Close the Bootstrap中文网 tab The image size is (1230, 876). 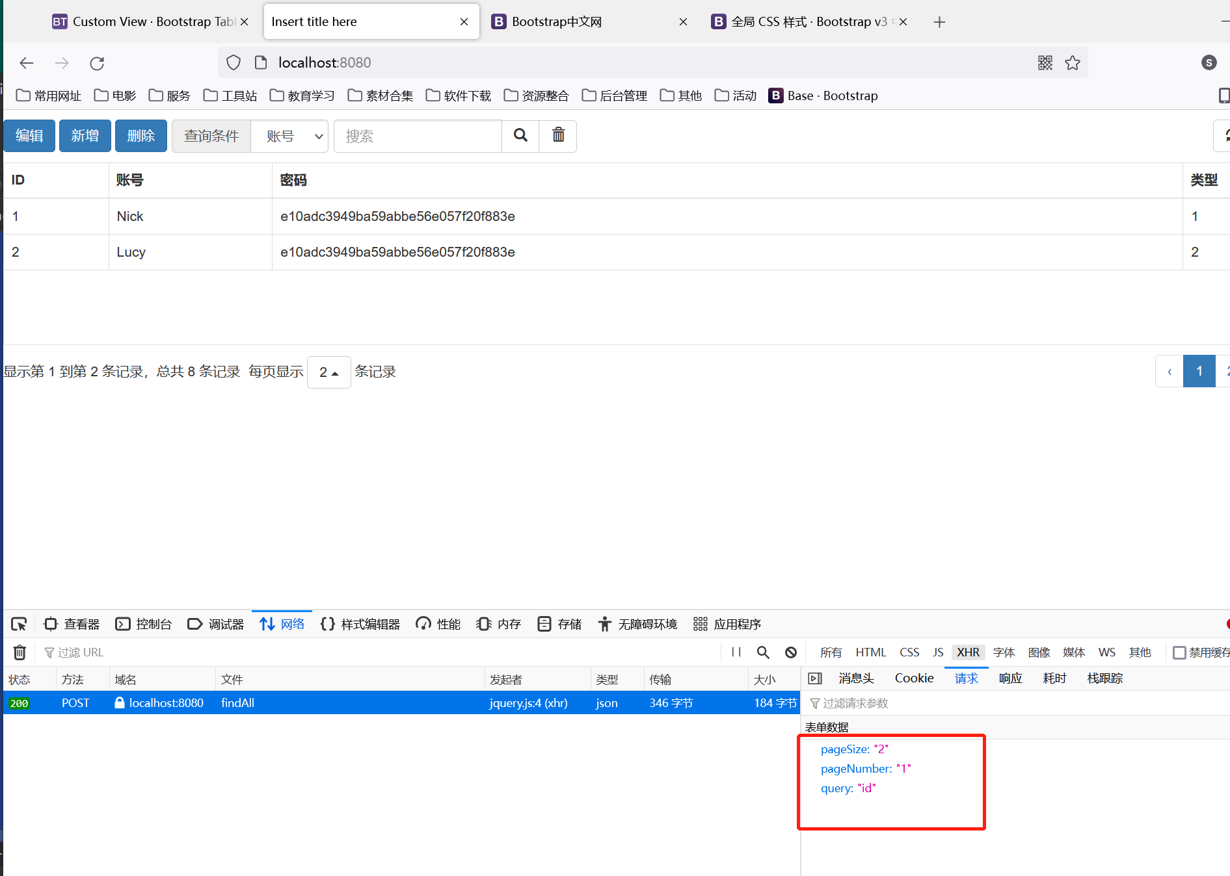coord(683,22)
